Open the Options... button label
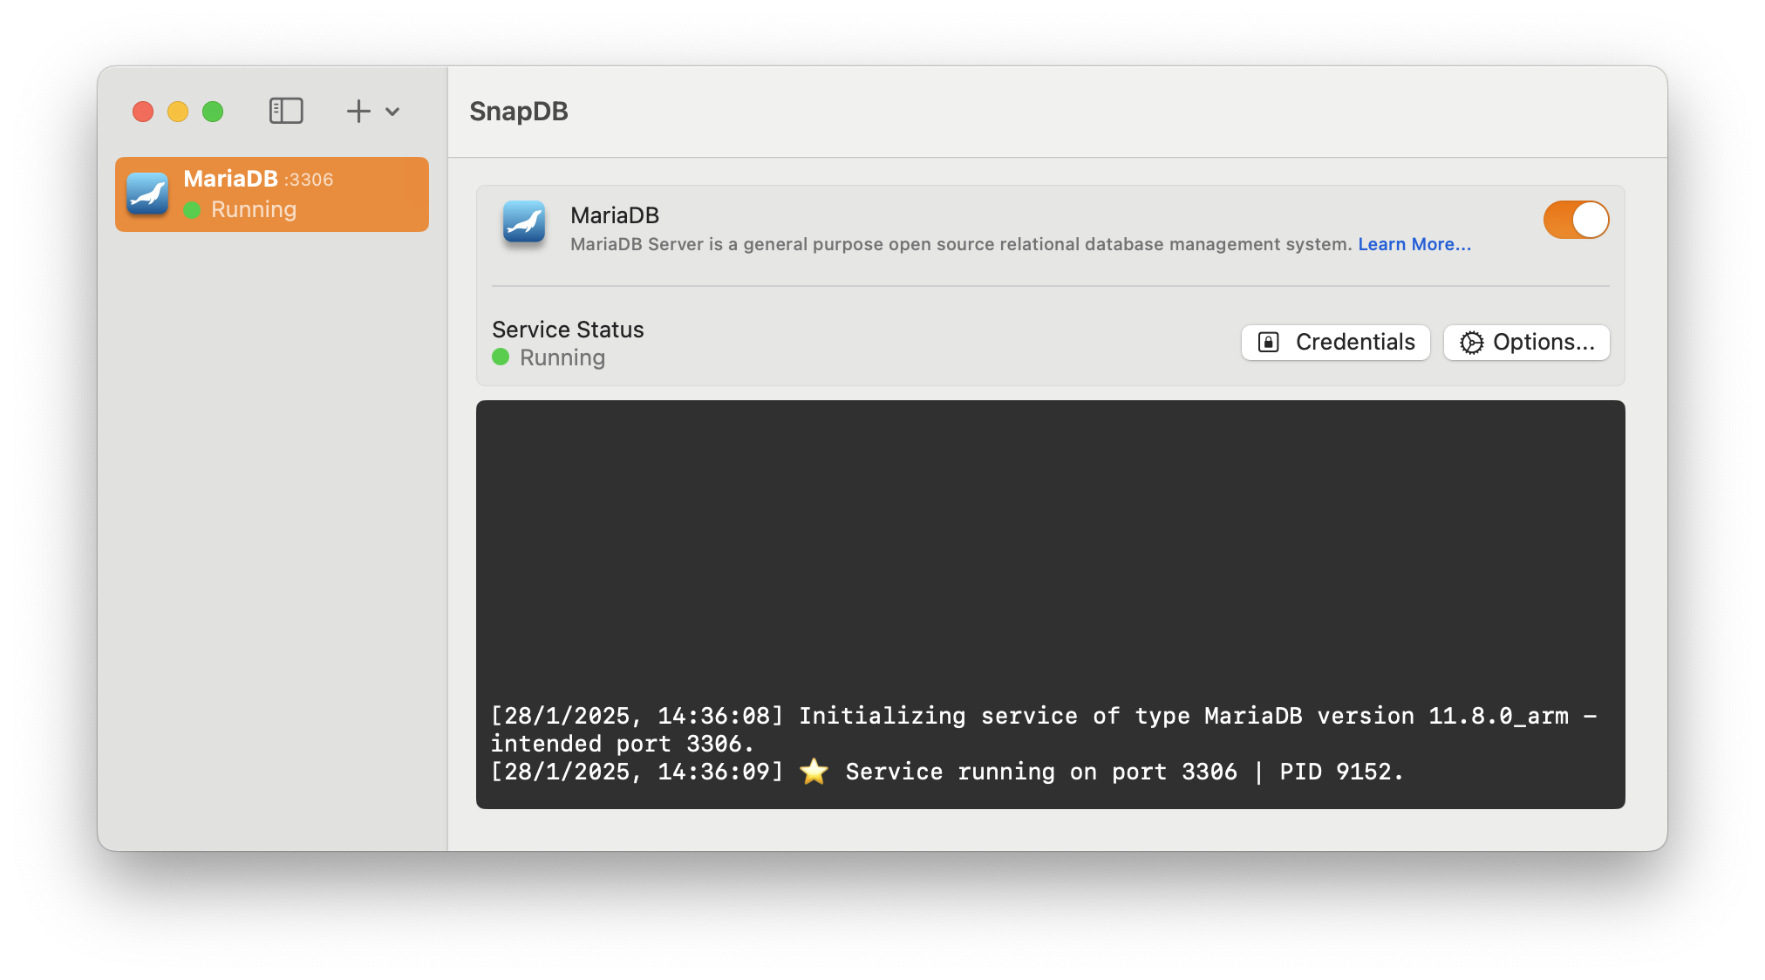1765x980 pixels. [1543, 343]
